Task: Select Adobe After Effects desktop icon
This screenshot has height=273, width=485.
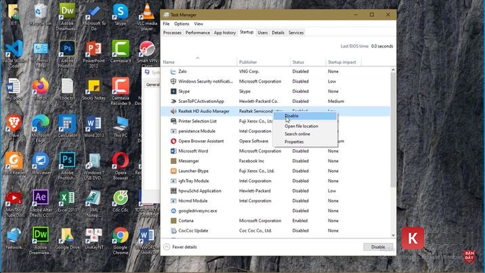Action: point(41,203)
